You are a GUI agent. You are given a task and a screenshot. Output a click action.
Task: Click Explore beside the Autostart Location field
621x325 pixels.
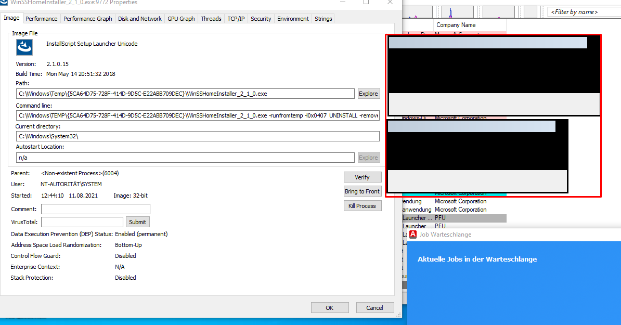(x=368, y=158)
